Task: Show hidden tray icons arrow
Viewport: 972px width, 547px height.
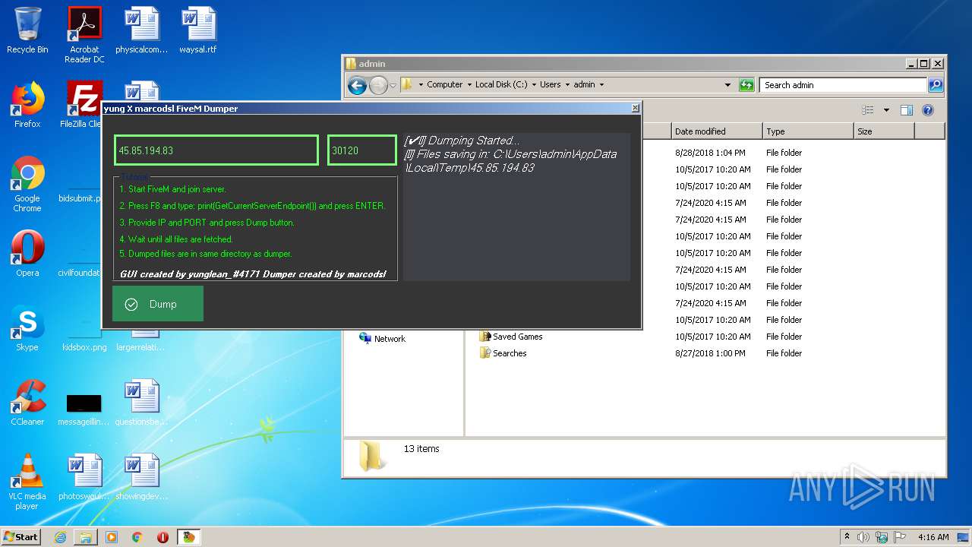Action: click(x=847, y=537)
